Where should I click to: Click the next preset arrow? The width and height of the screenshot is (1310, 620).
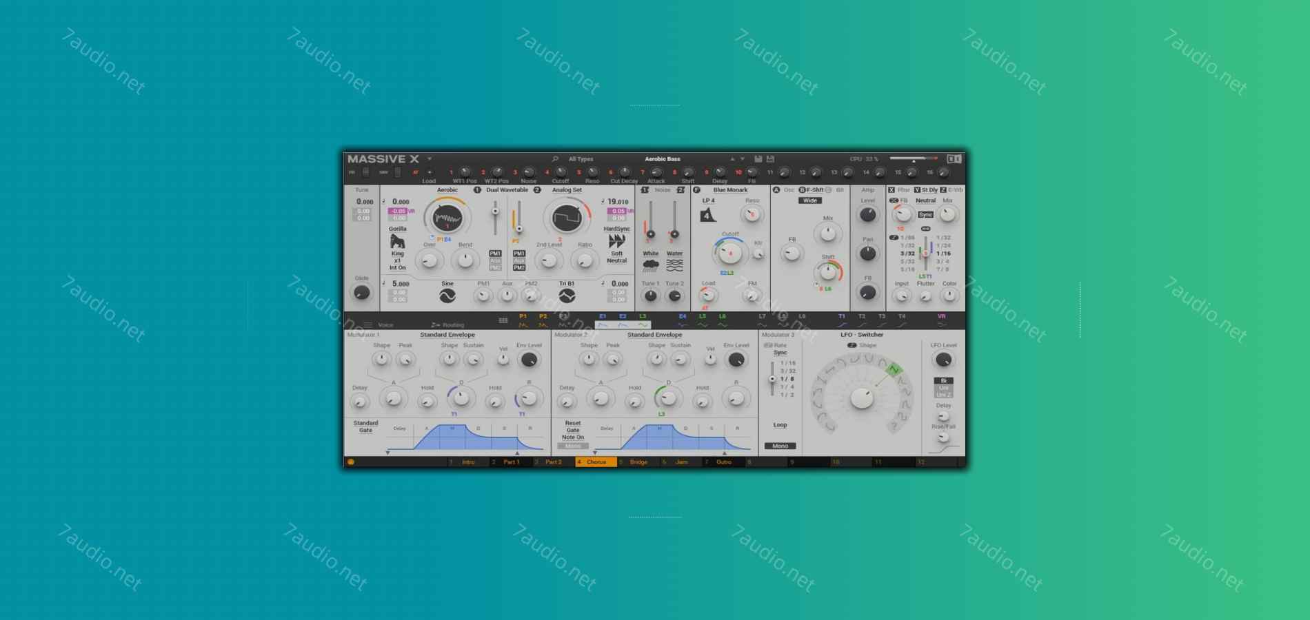click(743, 159)
